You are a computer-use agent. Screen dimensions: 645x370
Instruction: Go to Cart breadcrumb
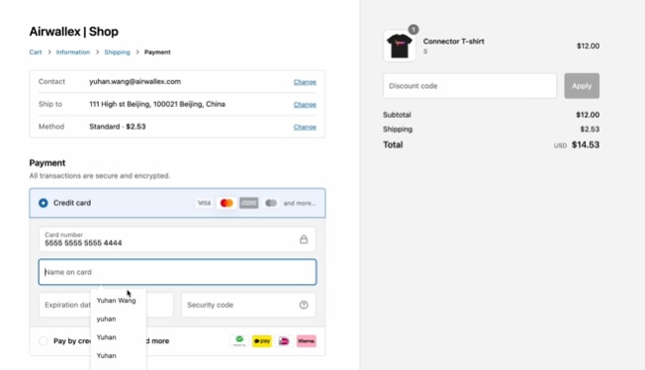pos(36,52)
